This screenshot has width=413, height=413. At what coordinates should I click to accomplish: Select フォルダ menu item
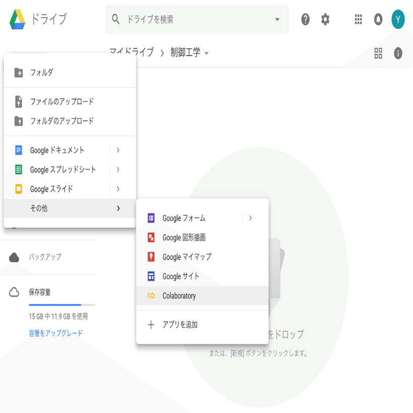70,73
